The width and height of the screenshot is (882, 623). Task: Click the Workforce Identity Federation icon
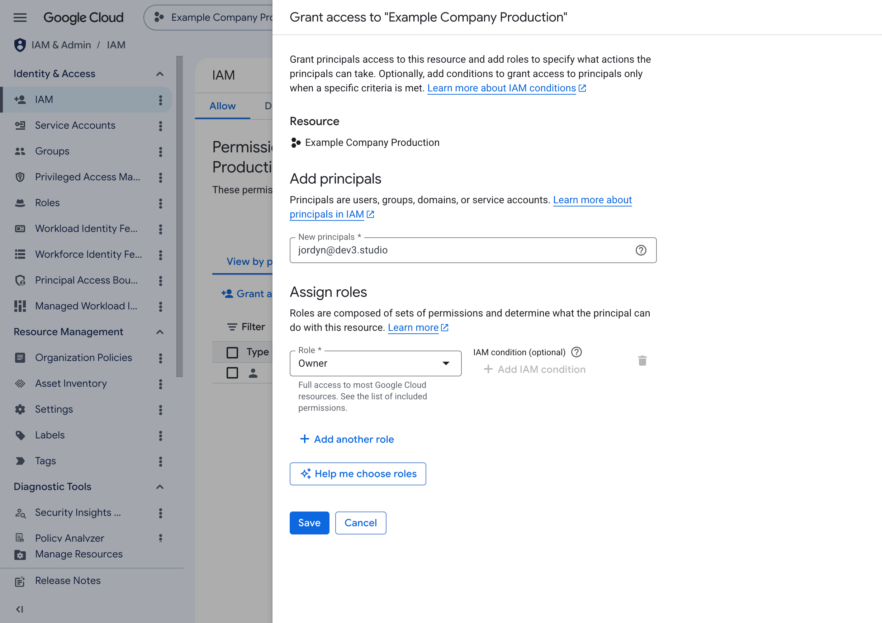click(x=20, y=254)
